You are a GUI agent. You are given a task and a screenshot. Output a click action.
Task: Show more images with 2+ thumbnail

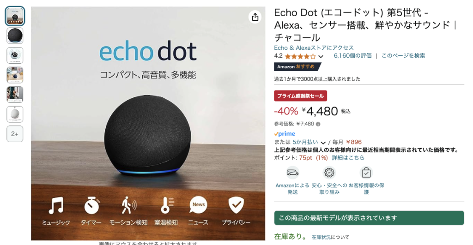point(15,134)
